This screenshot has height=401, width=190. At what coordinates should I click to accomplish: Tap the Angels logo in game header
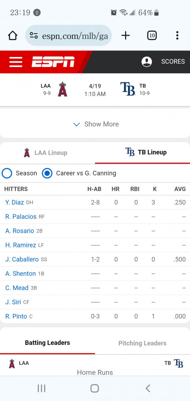point(63,89)
